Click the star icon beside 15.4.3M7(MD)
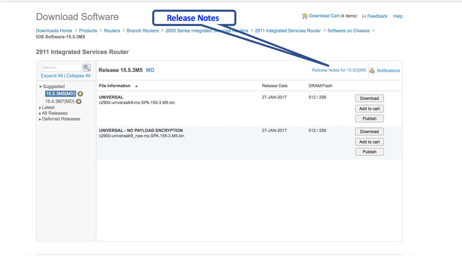 click(x=79, y=101)
